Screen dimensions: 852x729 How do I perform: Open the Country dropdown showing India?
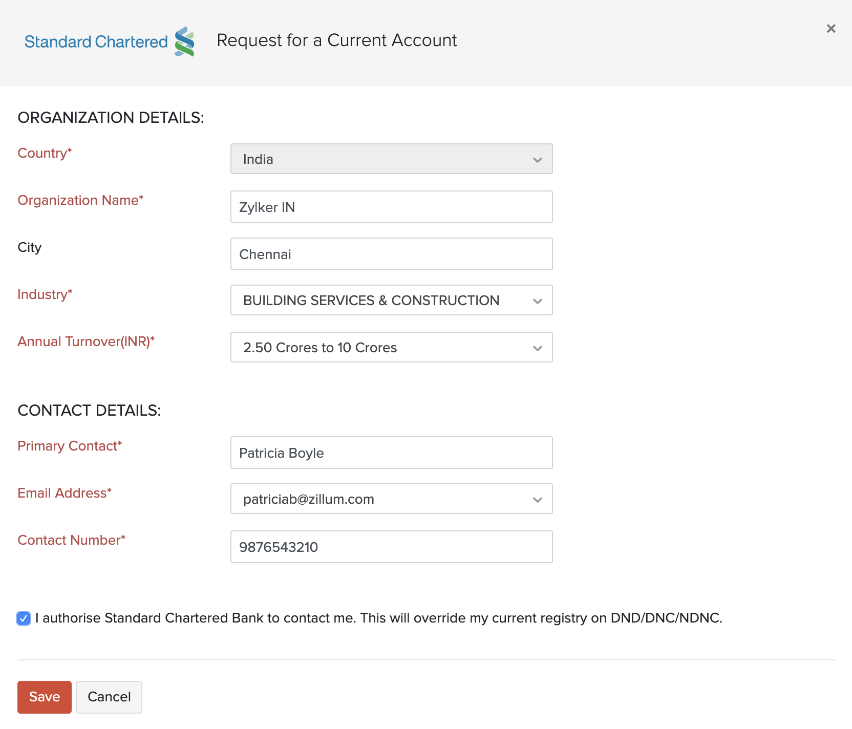[391, 159]
